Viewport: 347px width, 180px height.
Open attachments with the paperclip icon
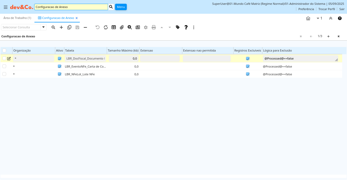(122, 27)
